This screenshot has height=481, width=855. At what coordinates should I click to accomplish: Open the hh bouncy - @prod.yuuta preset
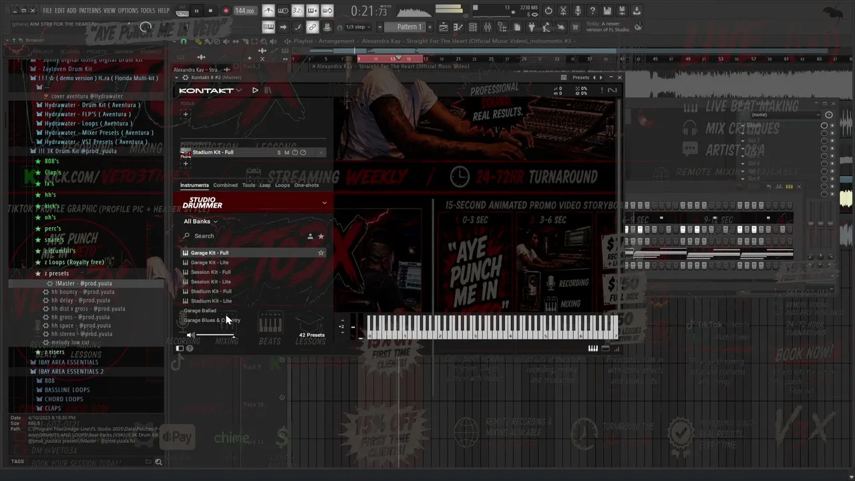(x=83, y=292)
